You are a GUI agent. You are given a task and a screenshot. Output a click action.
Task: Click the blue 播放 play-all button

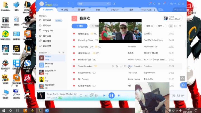80,26
